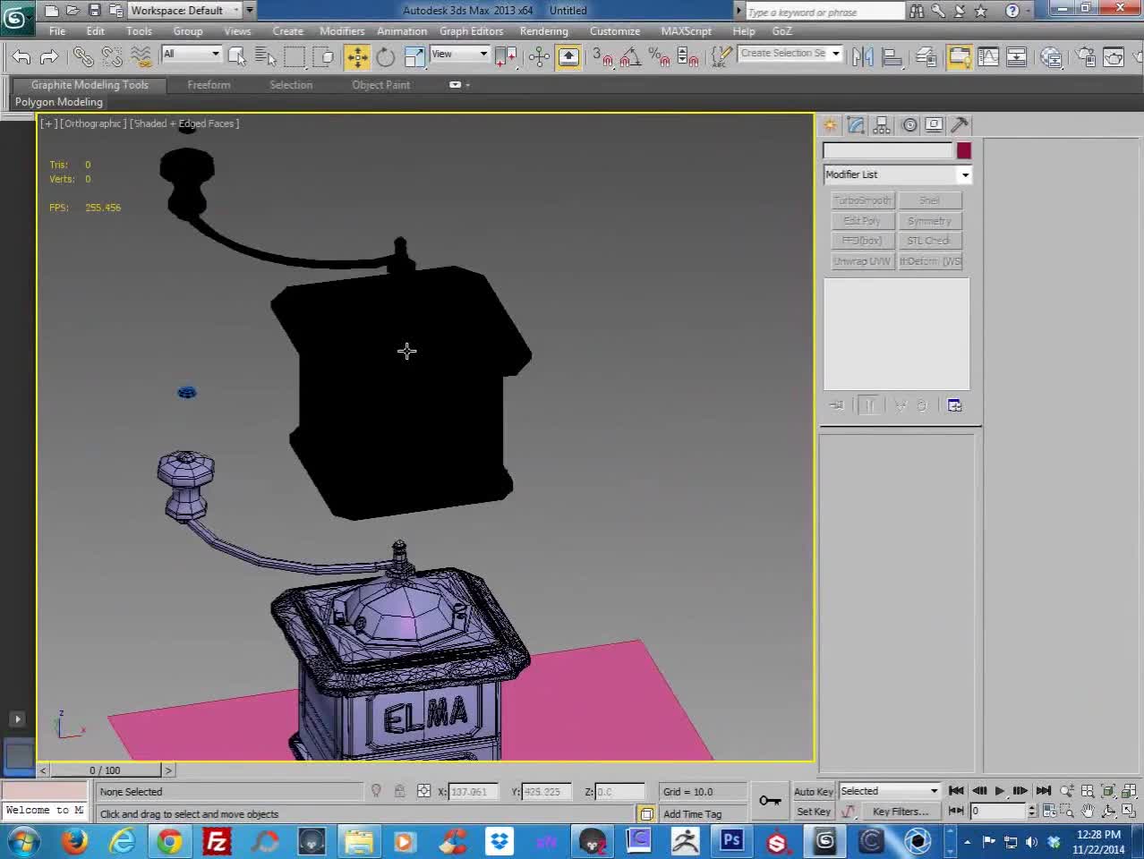This screenshot has height=859, width=1144.
Task: Open the Display command panel tab
Action: coord(935,125)
